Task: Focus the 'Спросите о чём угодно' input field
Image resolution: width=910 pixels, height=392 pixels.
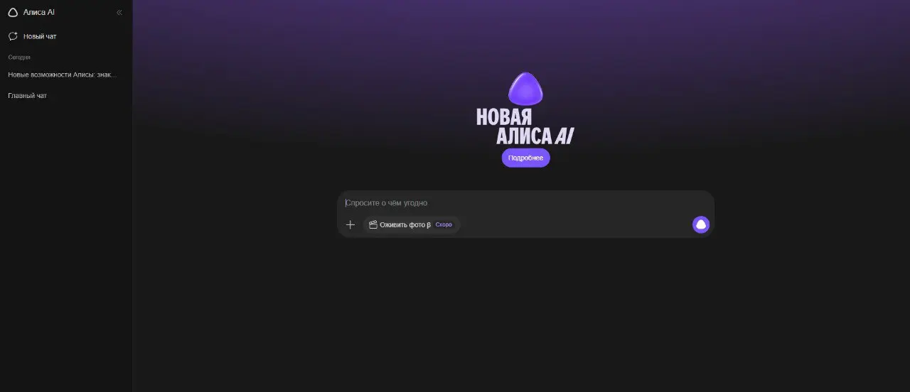Action: coord(525,203)
